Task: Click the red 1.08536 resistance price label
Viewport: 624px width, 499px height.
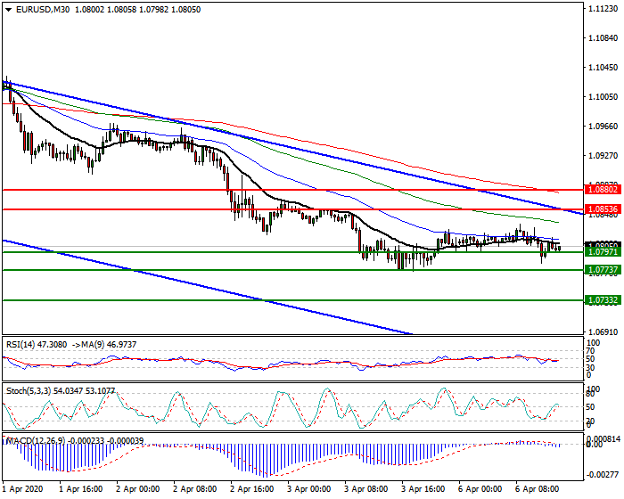Action: point(603,209)
